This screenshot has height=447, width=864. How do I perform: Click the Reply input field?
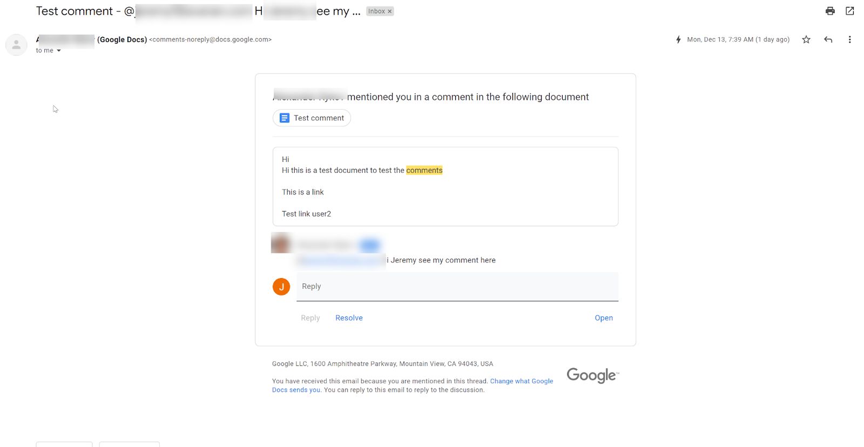[457, 287]
